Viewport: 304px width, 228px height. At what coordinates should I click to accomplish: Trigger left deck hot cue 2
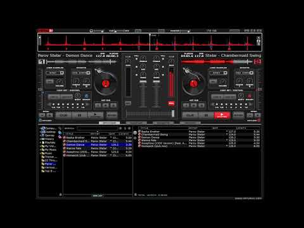pyautogui.click(x=106, y=105)
